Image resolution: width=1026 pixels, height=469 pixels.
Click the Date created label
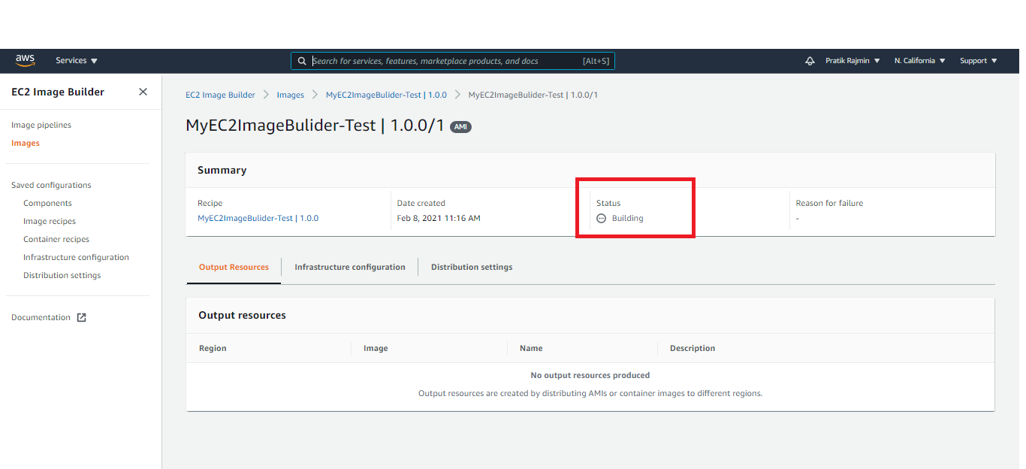[421, 203]
